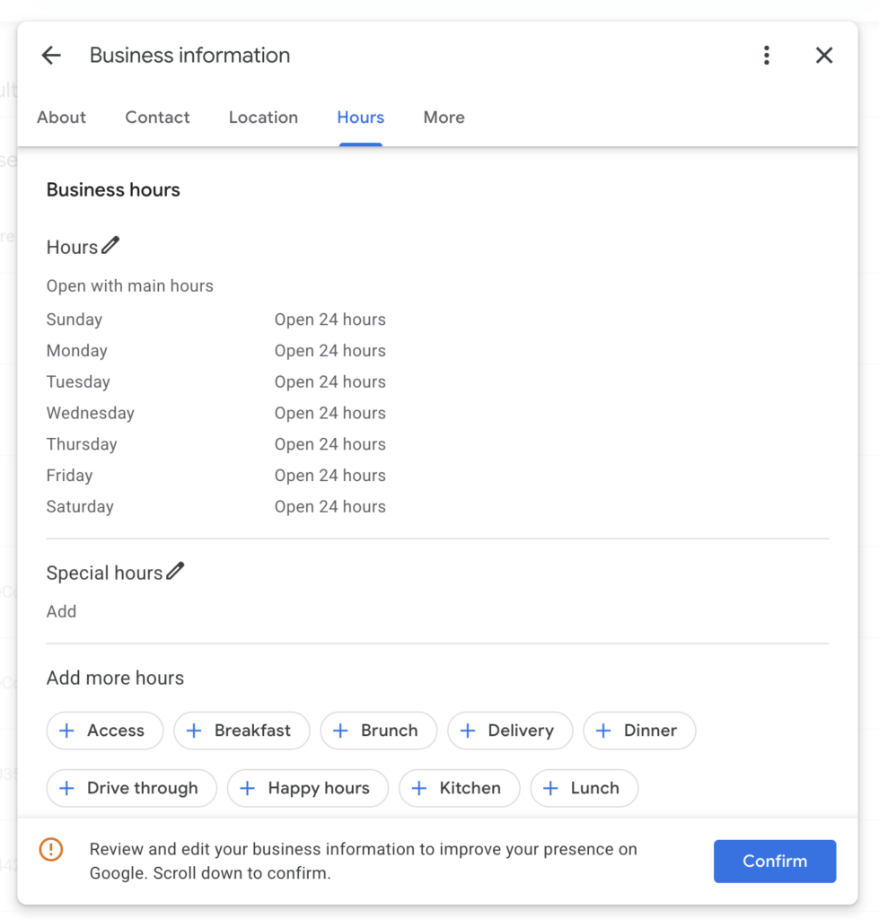The height and width of the screenshot is (919, 879).
Task: Click Saturday's Open 24 hours value
Action: pos(330,506)
